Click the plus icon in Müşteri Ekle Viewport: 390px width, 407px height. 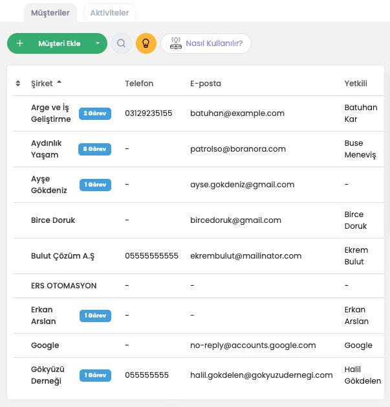pyautogui.click(x=20, y=43)
